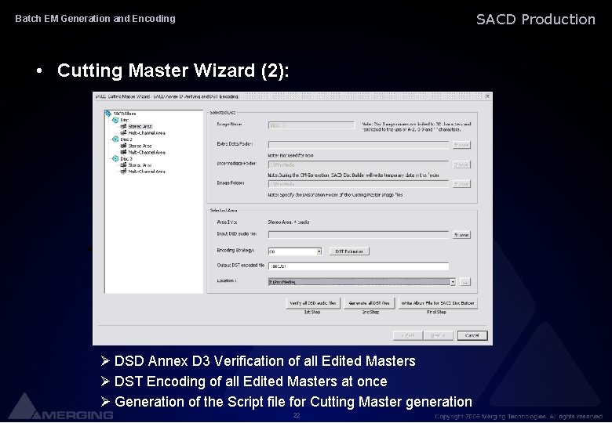
Task: Click the Intermediate Folder path field
Action: click(x=359, y=164)
